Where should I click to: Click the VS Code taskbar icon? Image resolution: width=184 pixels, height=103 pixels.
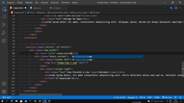[x=45, y=101]
